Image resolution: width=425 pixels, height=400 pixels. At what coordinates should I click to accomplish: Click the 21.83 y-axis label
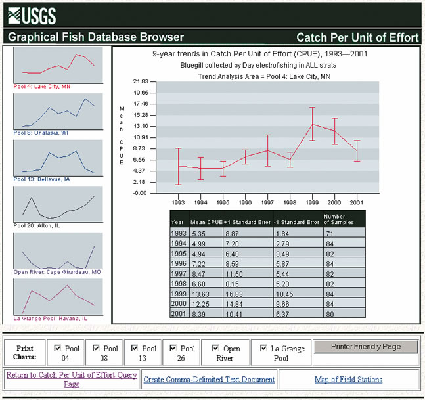pyautogui.click(x=141, y=81)
